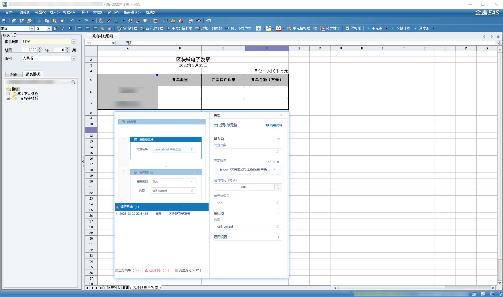Image resolution: width=503 pixels, height=297 pixels.
Task: Select the 区块链电子发票 sheet tab
Action: (x=146, y=288)
